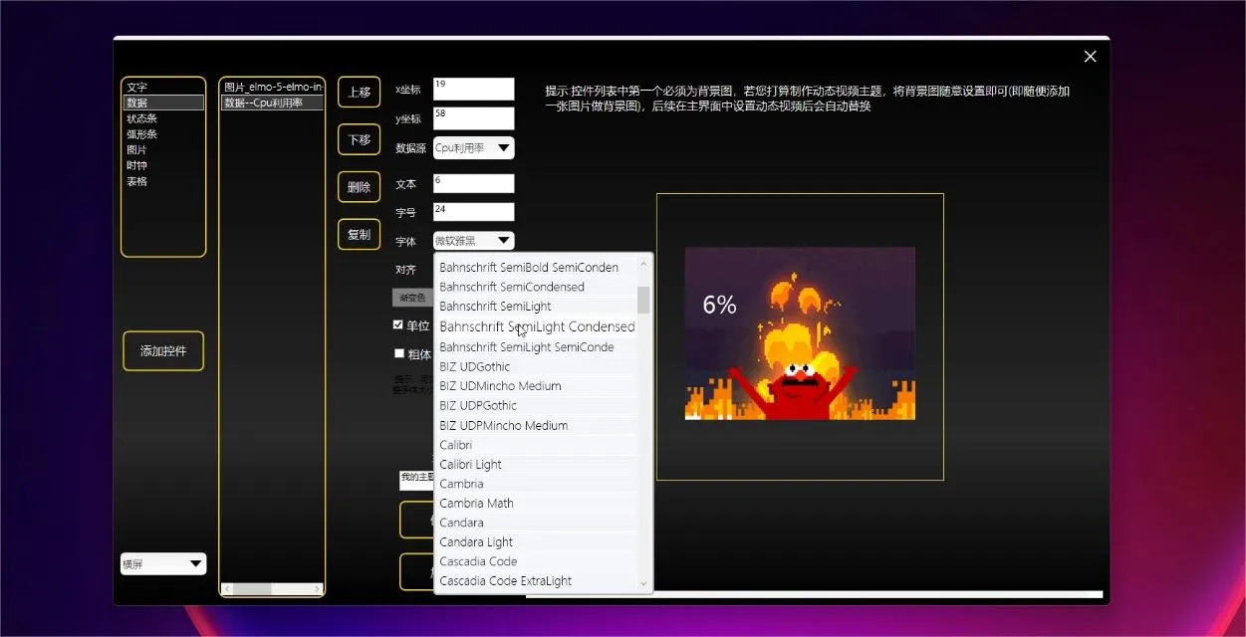Select the 数据--Cpu利用率 list item
The width and height of the screenshot is (1246, 637).
(x=272, y=103)
